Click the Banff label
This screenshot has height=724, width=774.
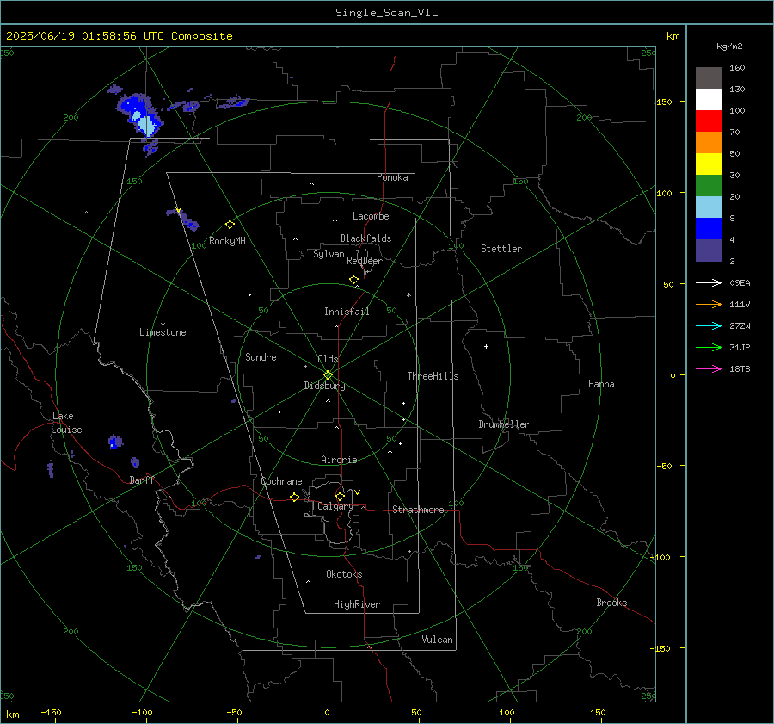142,480
